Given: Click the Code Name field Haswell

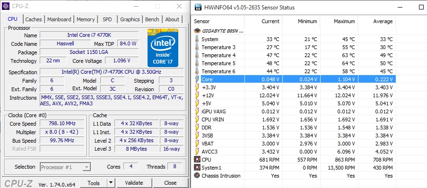Looking at the screenshot, I should [65, 43].
